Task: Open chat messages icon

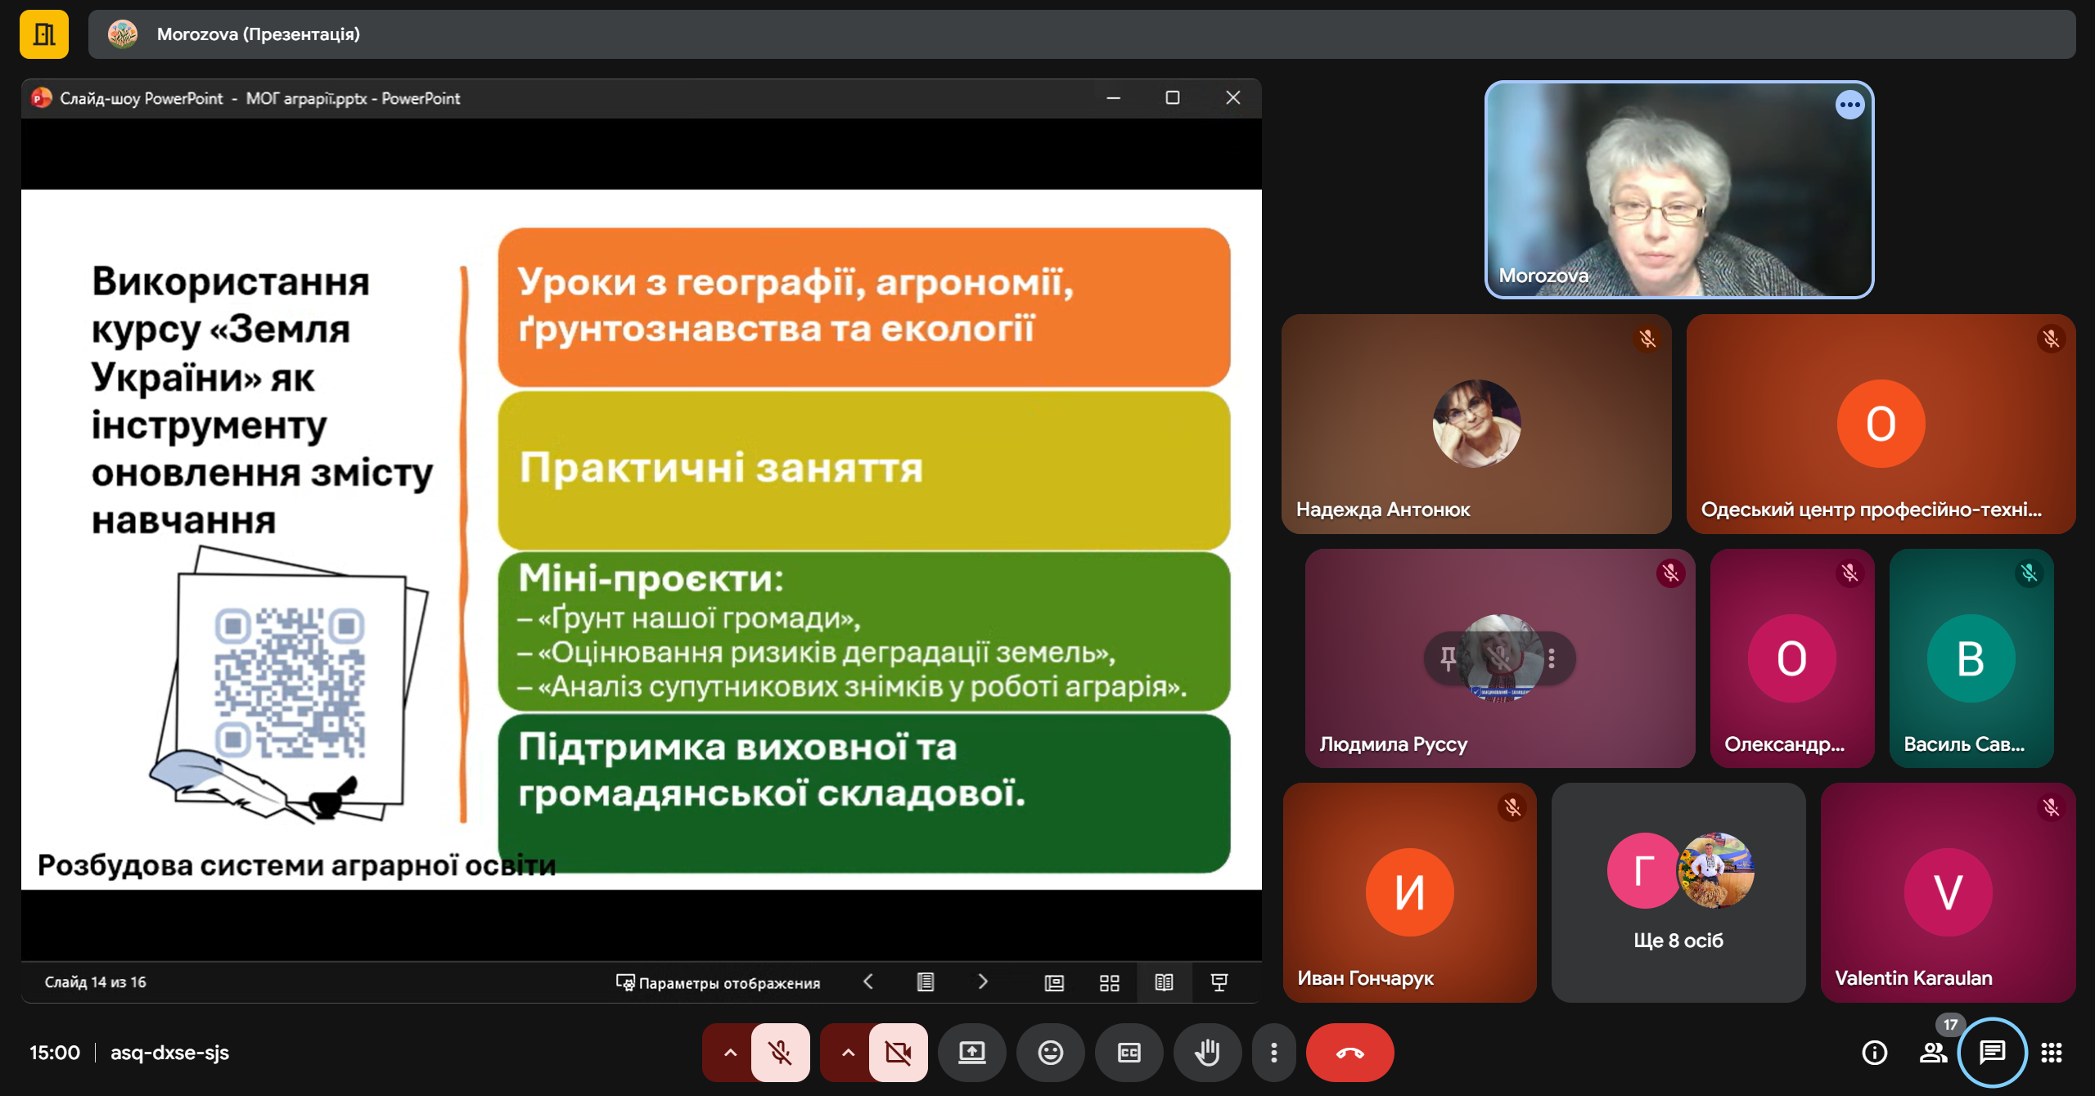Action: coord(1992,1053)
